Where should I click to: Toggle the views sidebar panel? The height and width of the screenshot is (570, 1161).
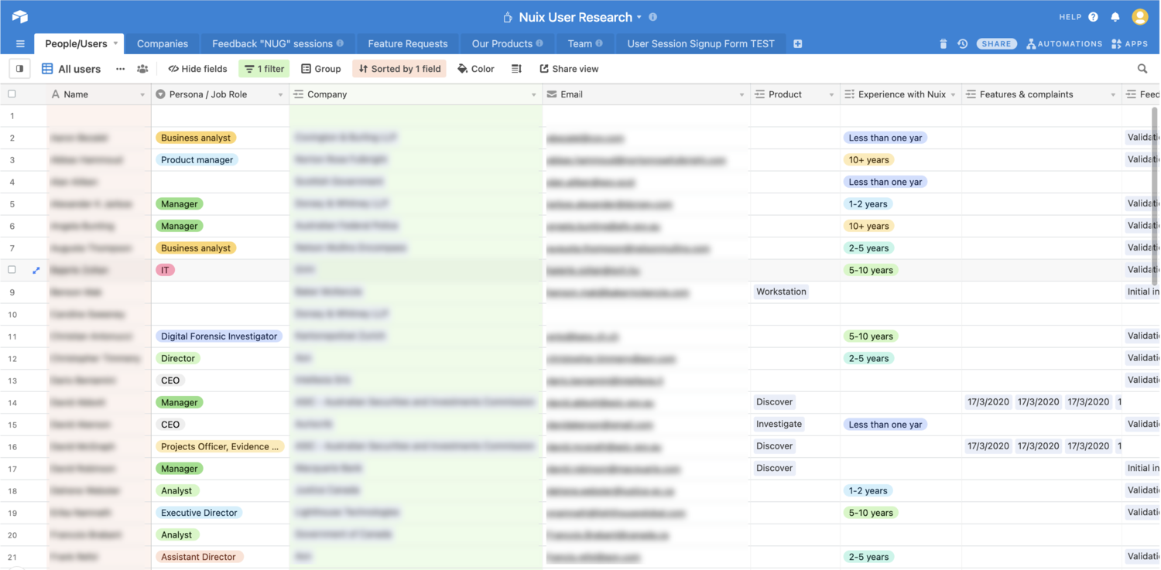(x=19, y=69)
